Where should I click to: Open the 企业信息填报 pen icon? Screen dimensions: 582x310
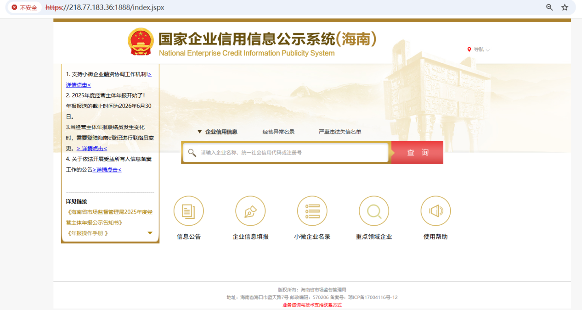pos(250,211)
